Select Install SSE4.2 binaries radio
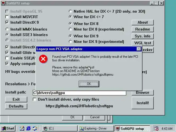176x132 pixels. pyautogui.click(x=7, y=40)
